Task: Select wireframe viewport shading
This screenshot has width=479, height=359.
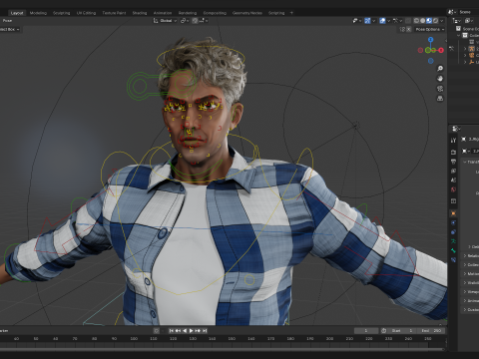Action: (416, 21)
